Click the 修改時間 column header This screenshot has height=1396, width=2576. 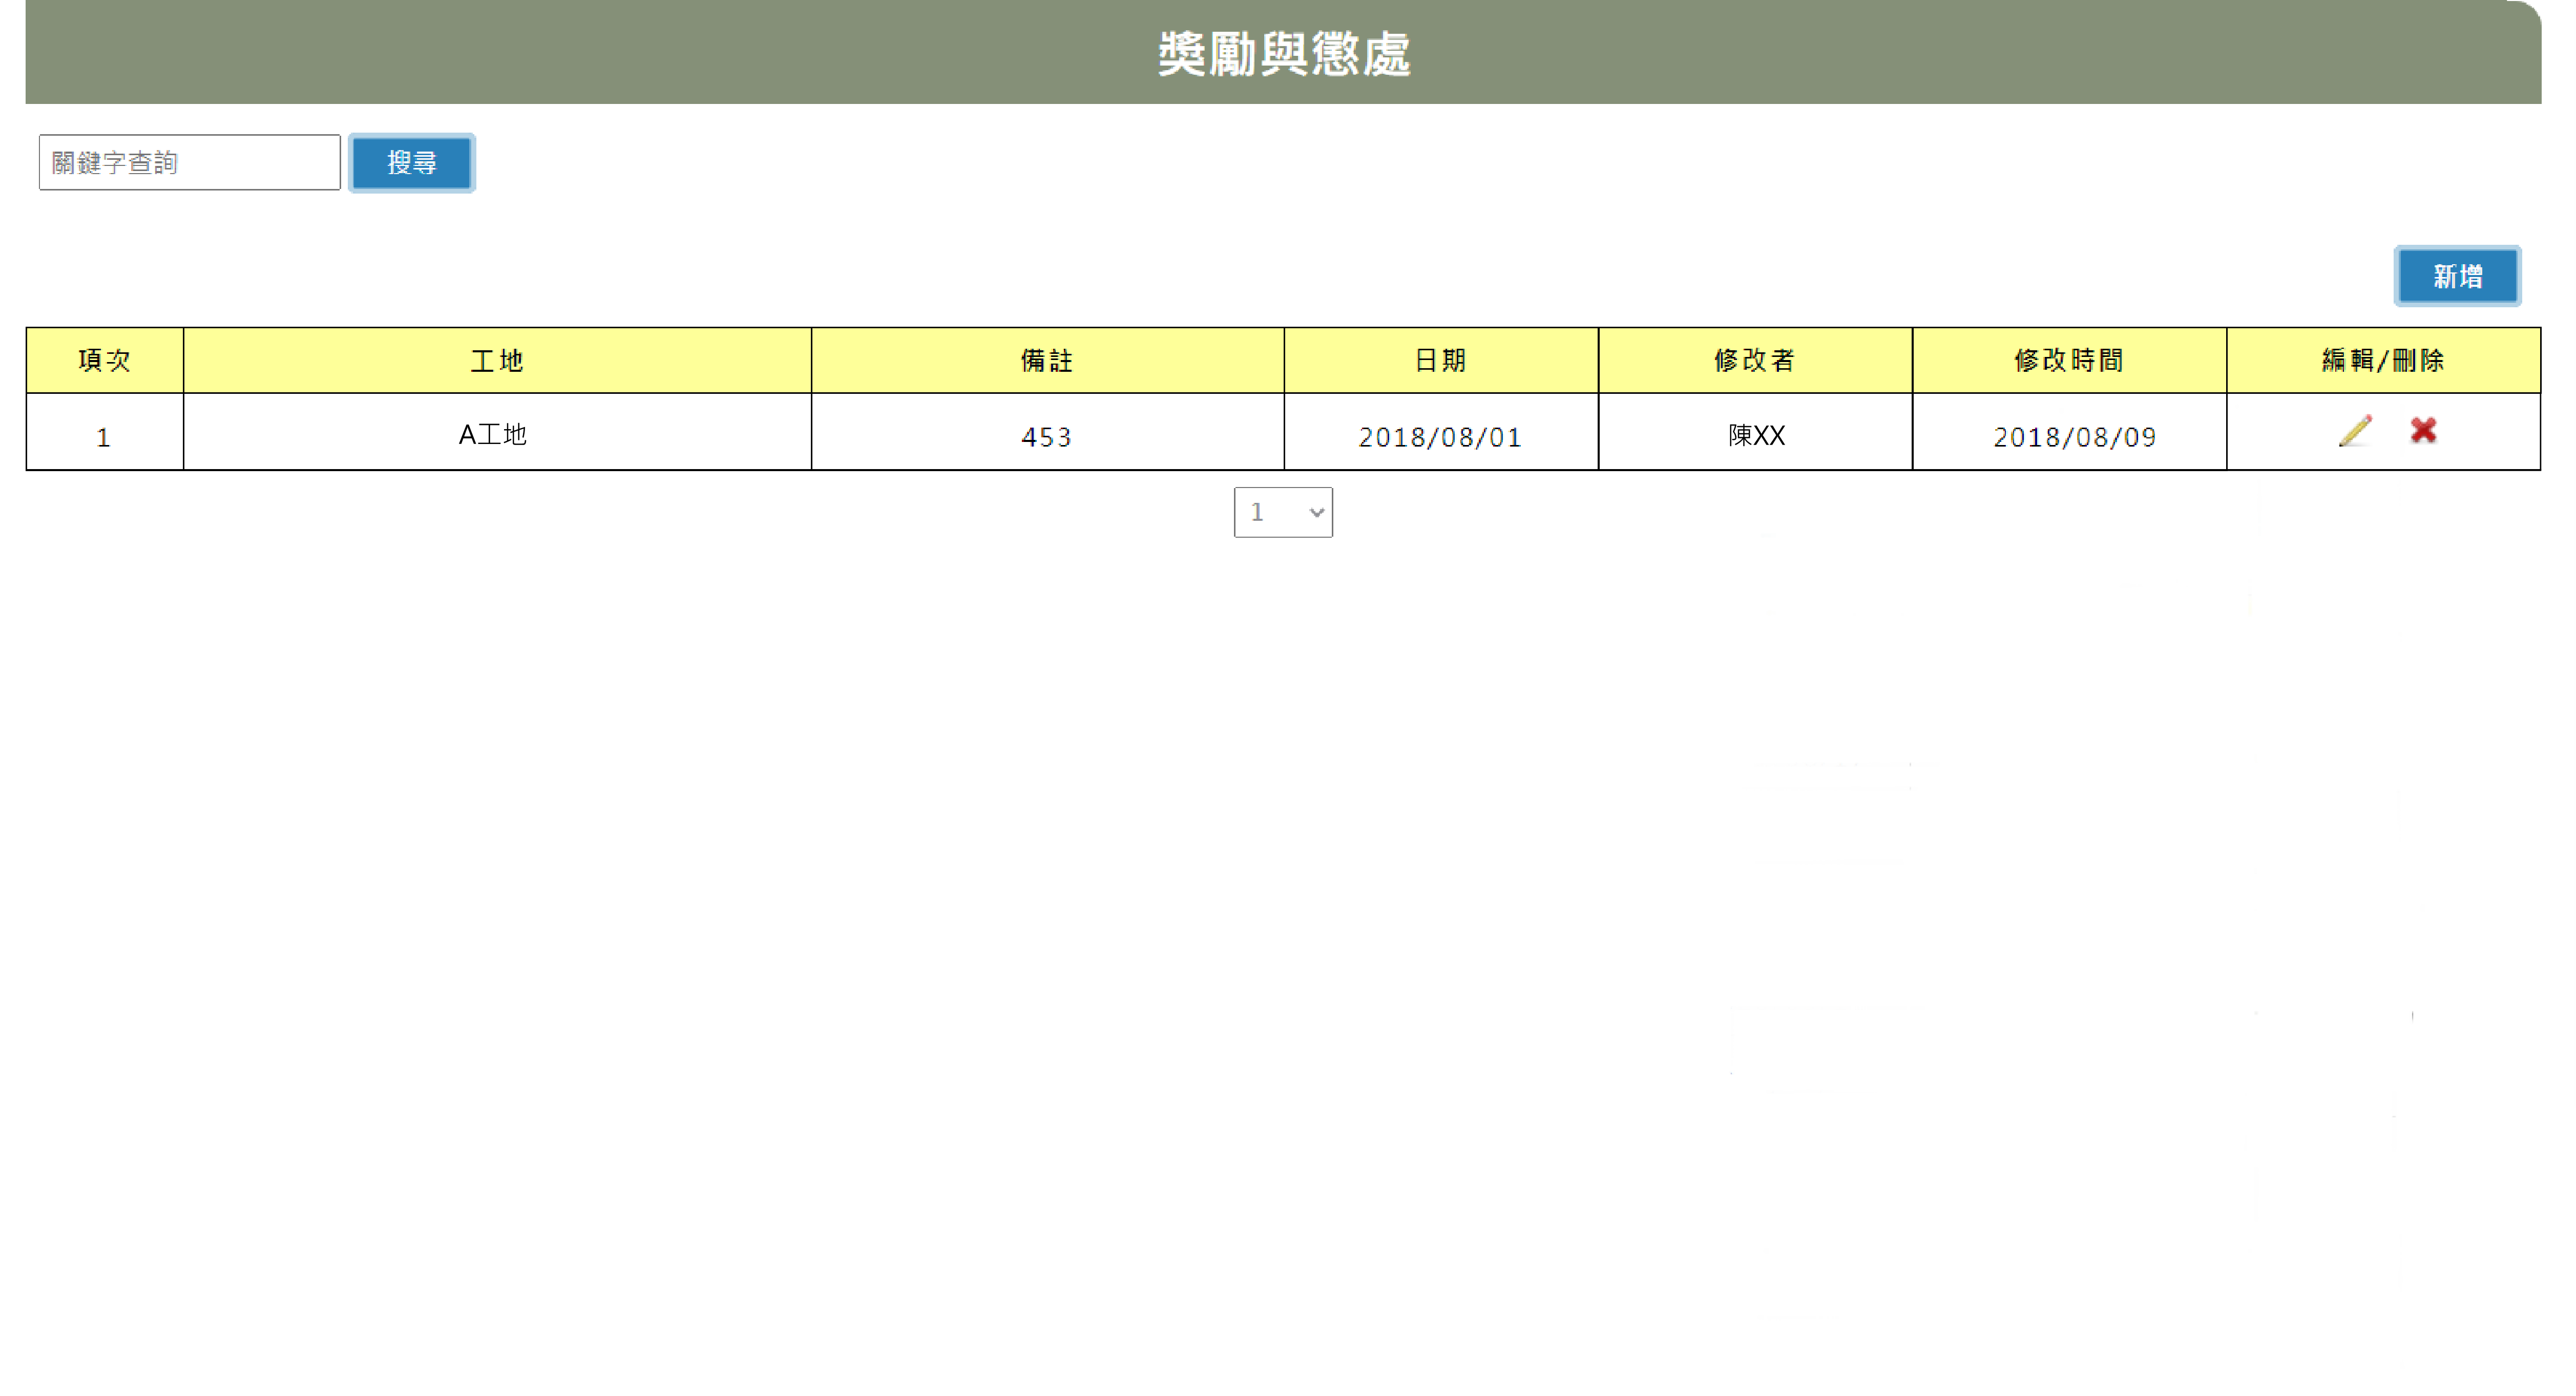[x=2069, y=360]
